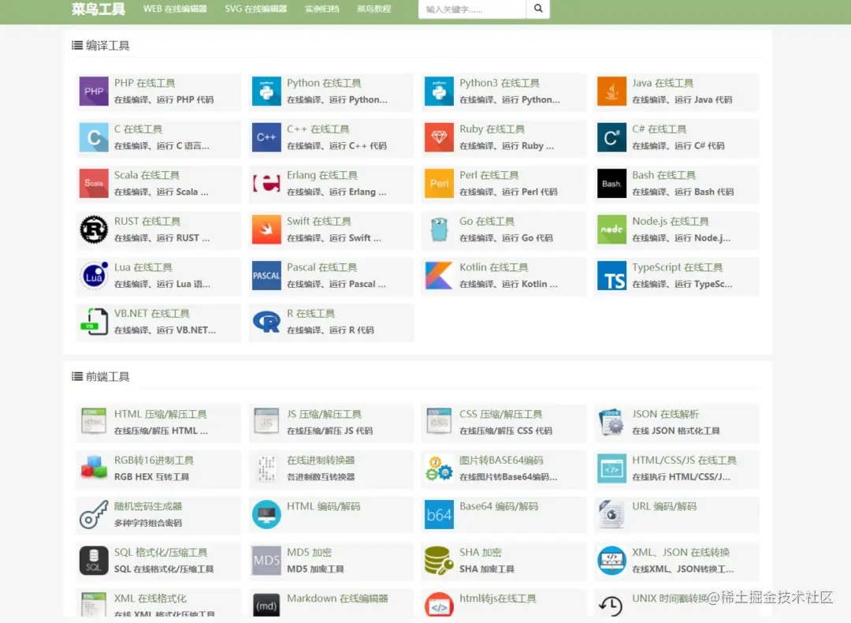Open the Base64 编码/解码 b64 icon
The image size is (851, 623).
[x=439, y=515]
